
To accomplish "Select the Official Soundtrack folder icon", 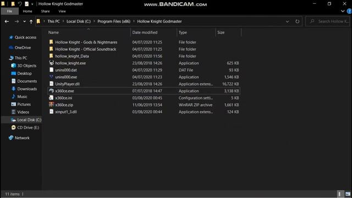I will (x=51, y=49).
